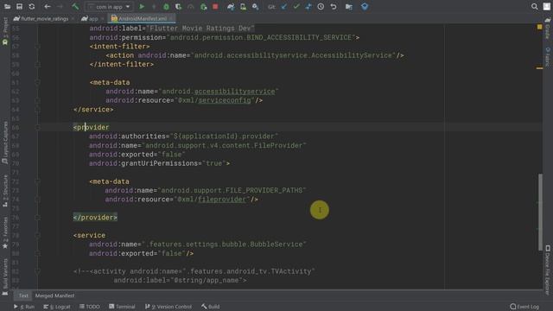Image resolution: width=553 pixels, height=311 pixels.
Task: Click the red Stop button
Action: click(215, 7)
